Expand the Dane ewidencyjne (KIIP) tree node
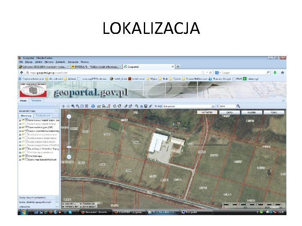Screen dimensions: 302x226 [20, 127]
